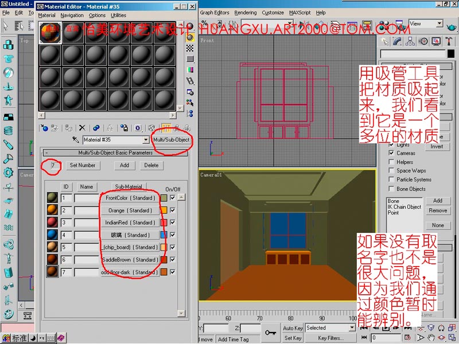Click Delete sub-material button
Image resolution: width=459 pixels, height=344 pixels.
[x=151, y=165]
